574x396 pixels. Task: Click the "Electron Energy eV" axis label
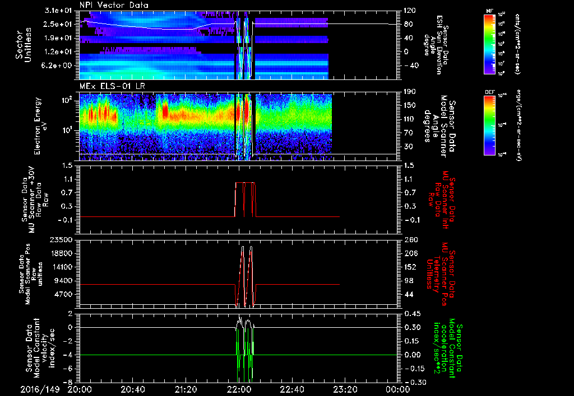pos(41,126)
